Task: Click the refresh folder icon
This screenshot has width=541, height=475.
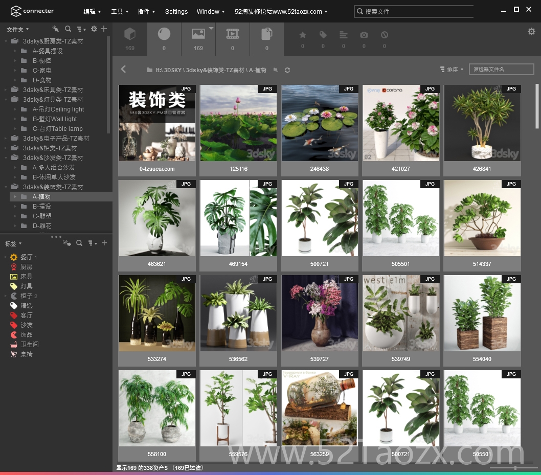Action: pyautogui.click(x=287, y=70)
